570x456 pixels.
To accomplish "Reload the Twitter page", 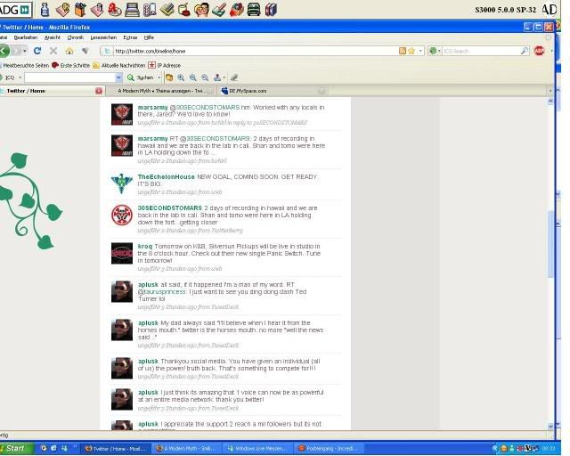I will pyautogui.click(x=37, y=51).
